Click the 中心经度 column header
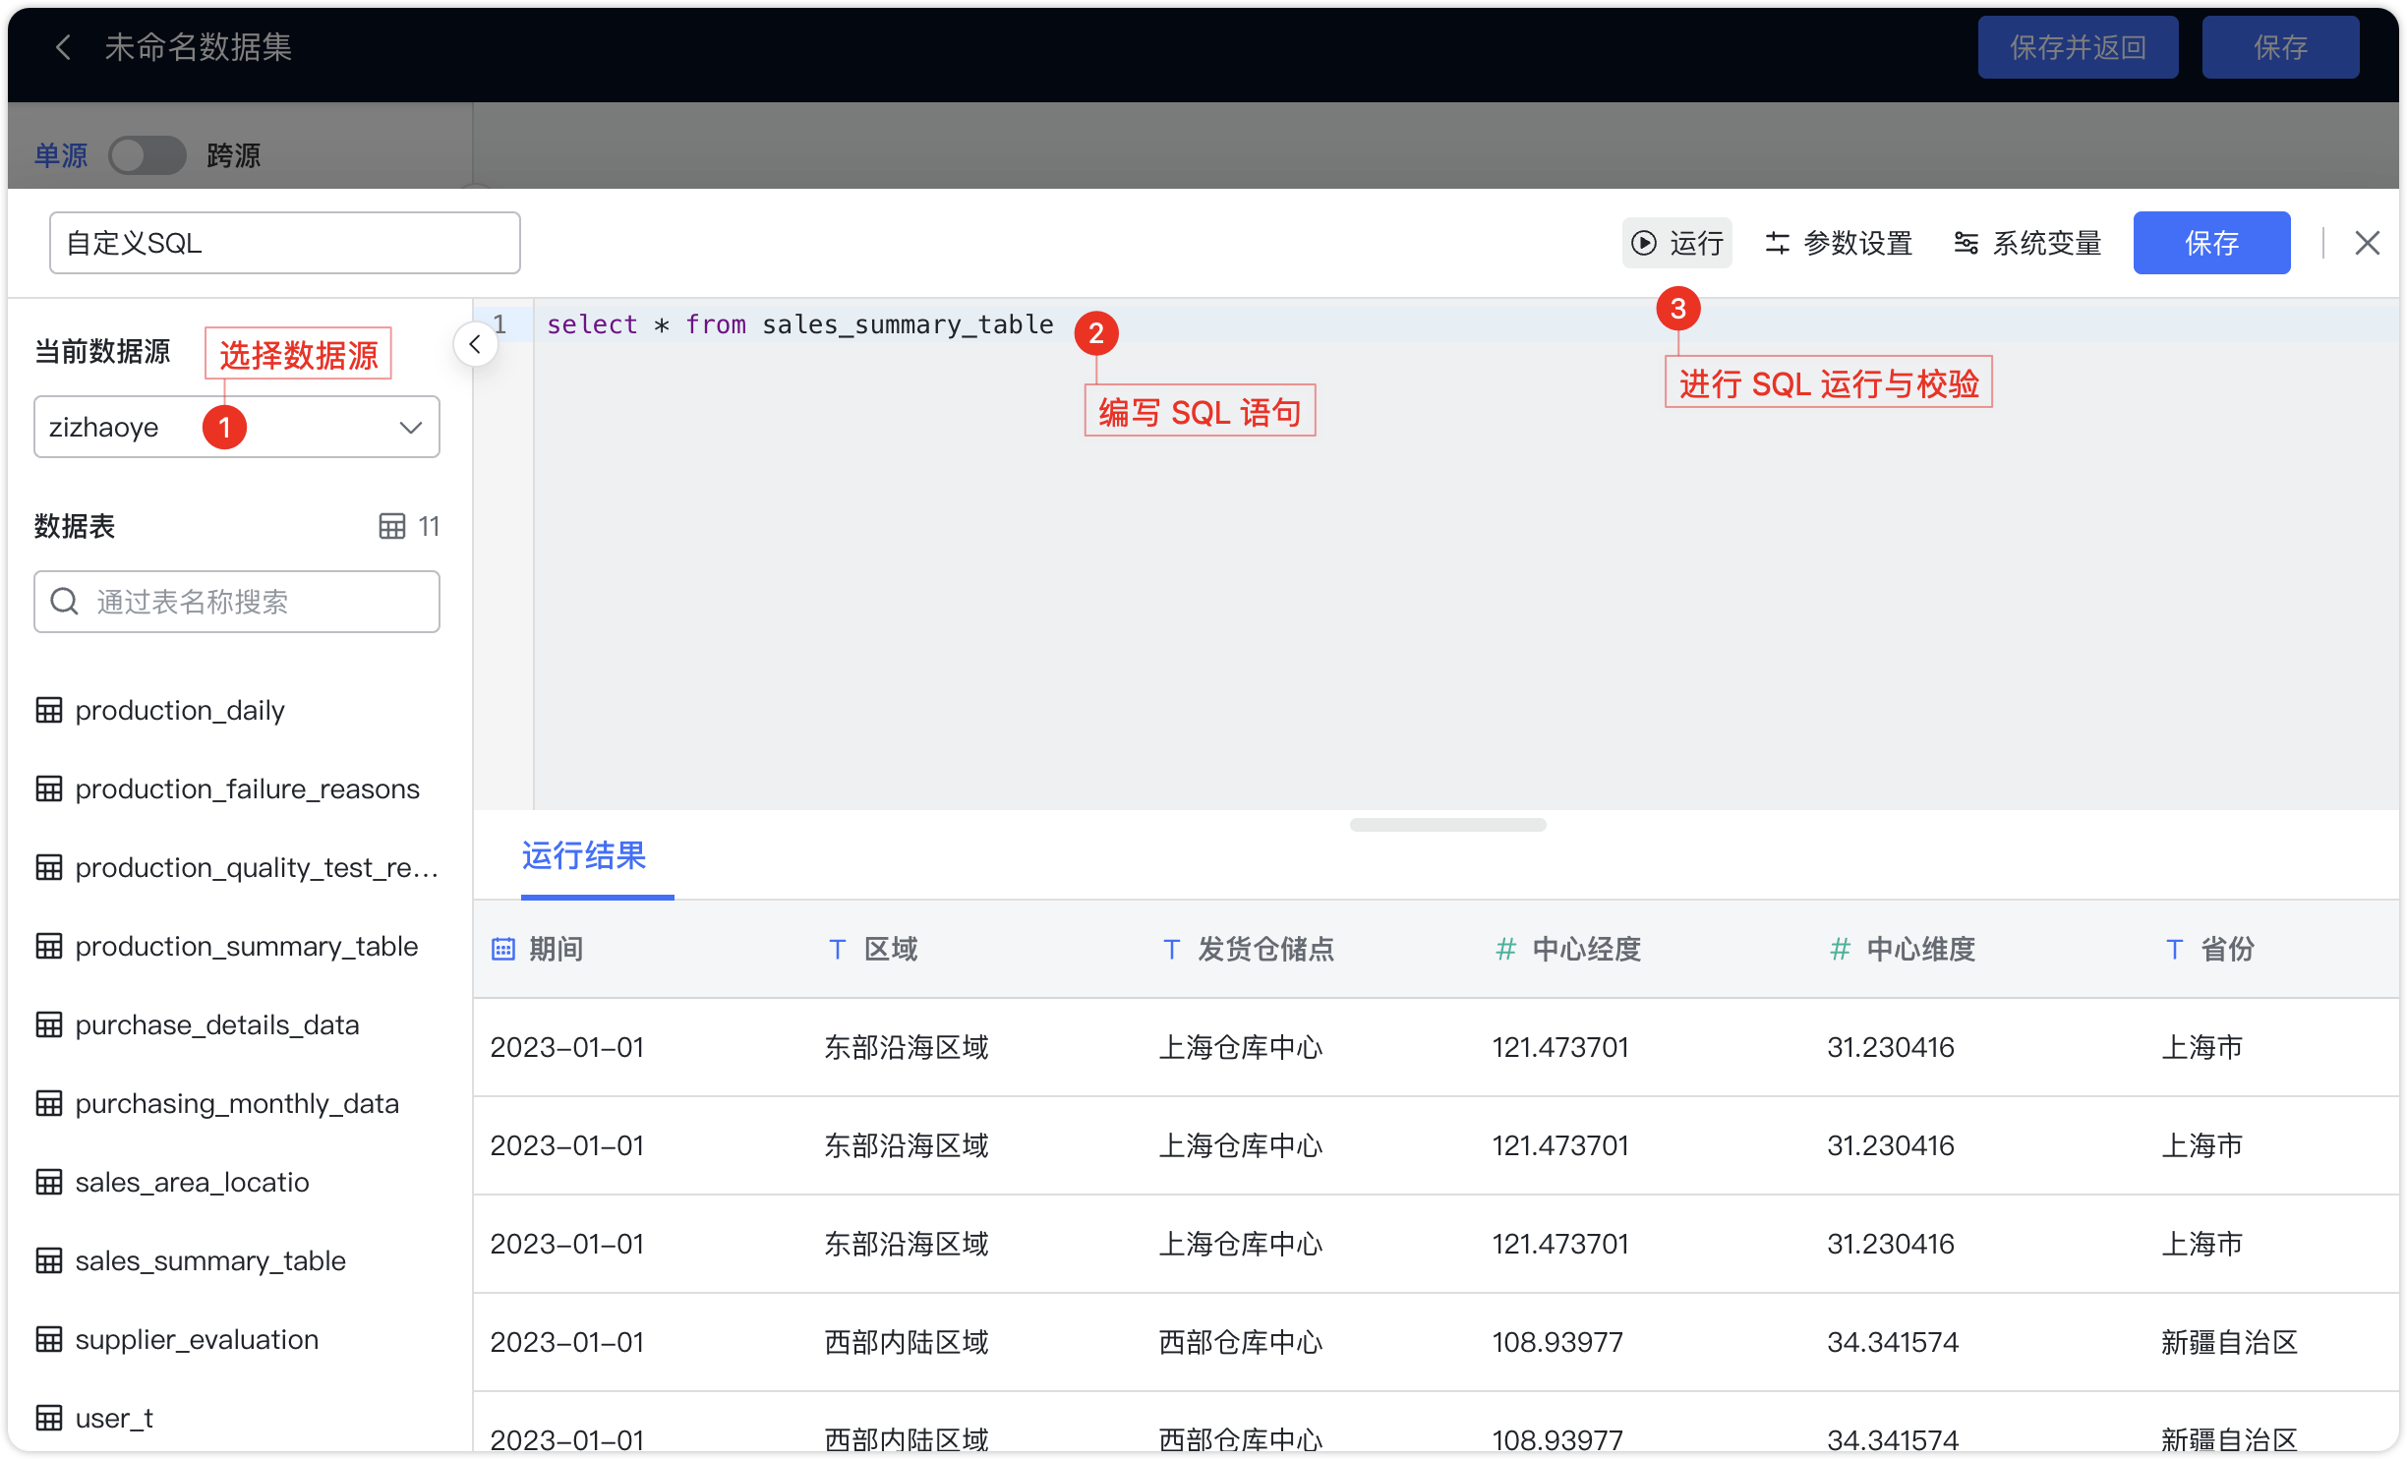Image resolution: width=2407 pixels, height=1459 pixels. pos(1587,949)
